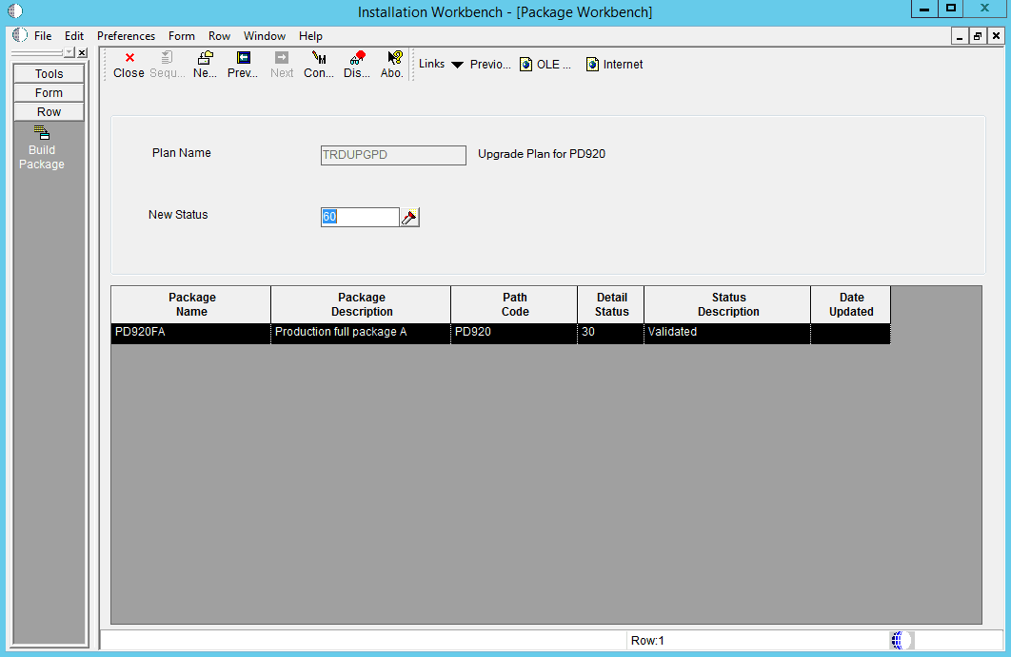Click the Close toolbar icon
1011x657 pixels.
129,58
